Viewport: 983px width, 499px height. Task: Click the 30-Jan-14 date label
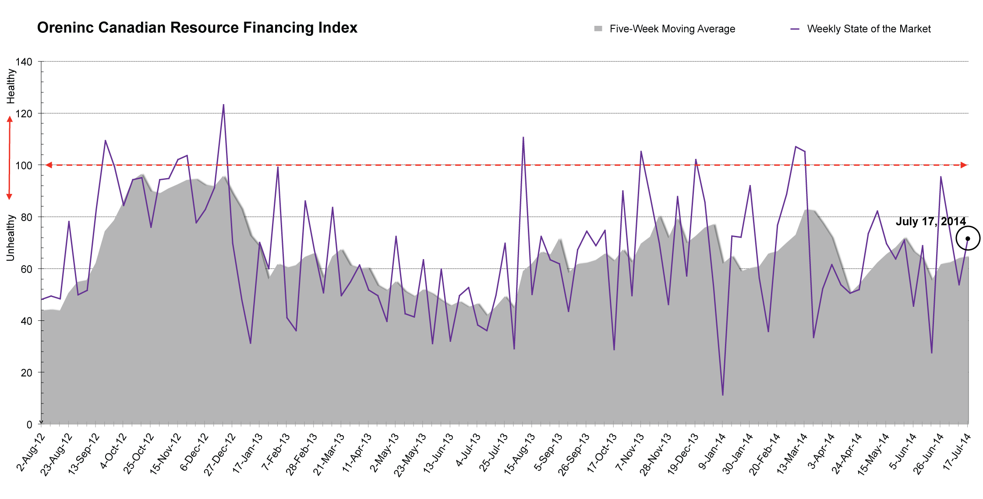point(738,454)
